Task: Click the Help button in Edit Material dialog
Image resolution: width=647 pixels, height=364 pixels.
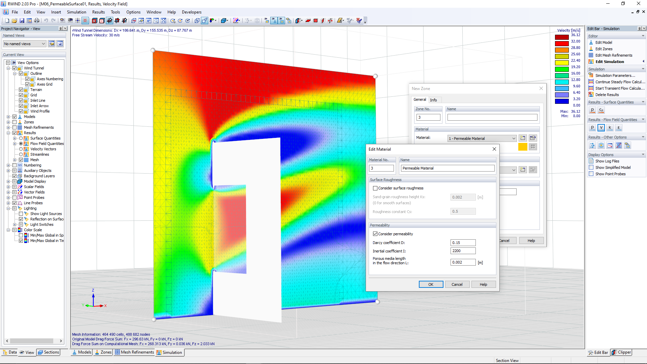Action: pyautogui.click(x=484, y=284)
